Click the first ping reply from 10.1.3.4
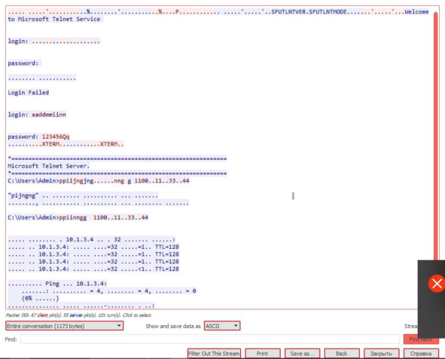The image size is (445, 359). coord(93,247)
